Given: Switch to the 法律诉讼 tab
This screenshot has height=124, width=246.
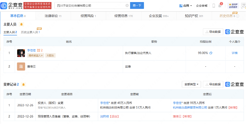Looking at the screenshot, I should pos(53,16).
